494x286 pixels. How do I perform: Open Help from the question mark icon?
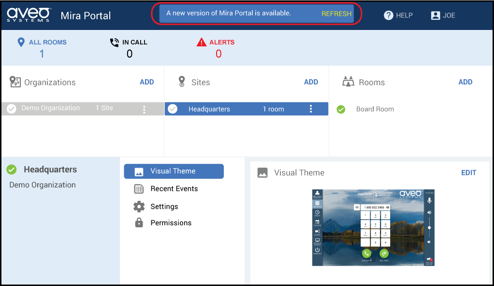389,15
